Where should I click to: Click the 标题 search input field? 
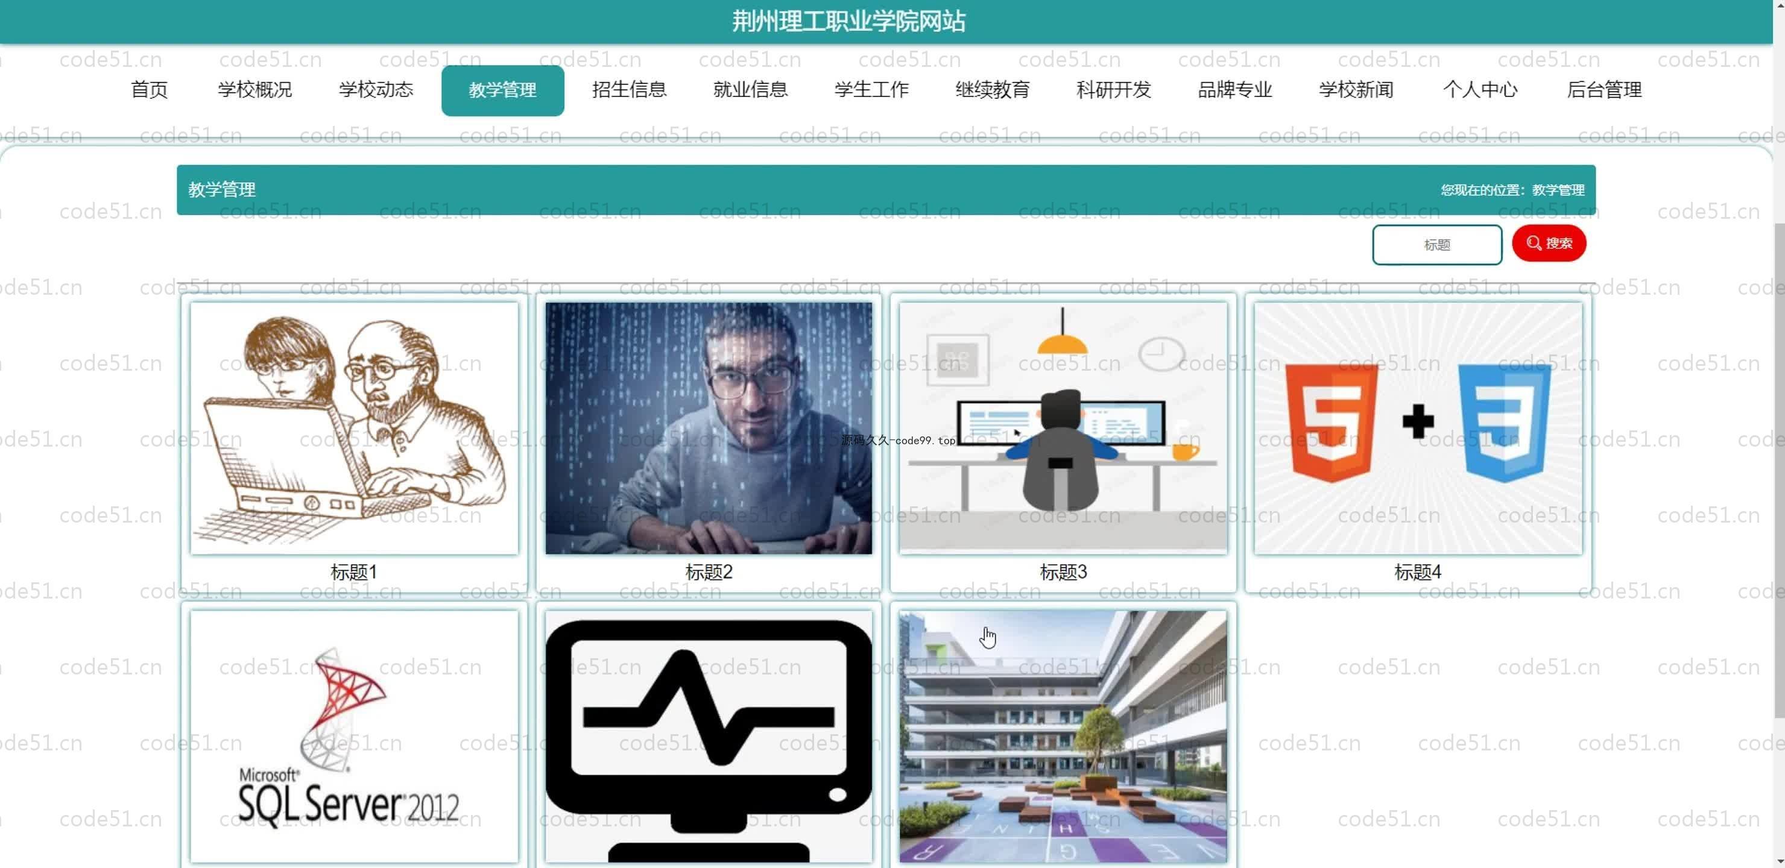tap(1437, 245)
